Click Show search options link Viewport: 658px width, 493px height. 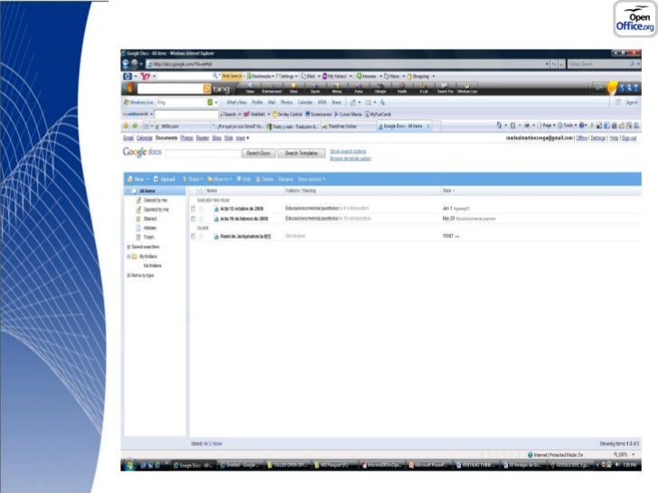tap(348, 152)
